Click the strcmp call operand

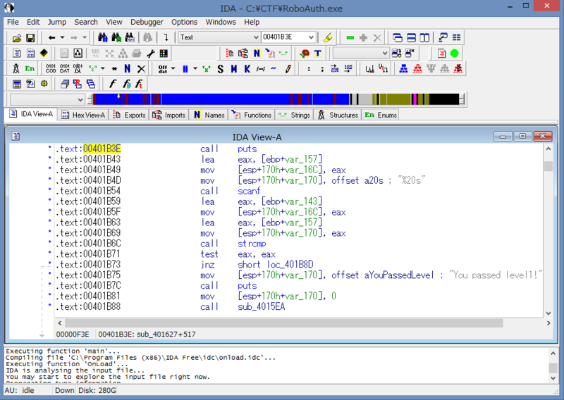click(252, 244)
